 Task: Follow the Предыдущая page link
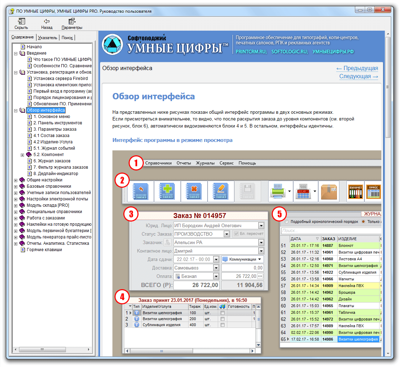click(357, 68)
